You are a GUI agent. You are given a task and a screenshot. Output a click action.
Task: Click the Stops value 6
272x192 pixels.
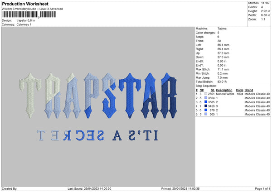click(x=218, y=37)
